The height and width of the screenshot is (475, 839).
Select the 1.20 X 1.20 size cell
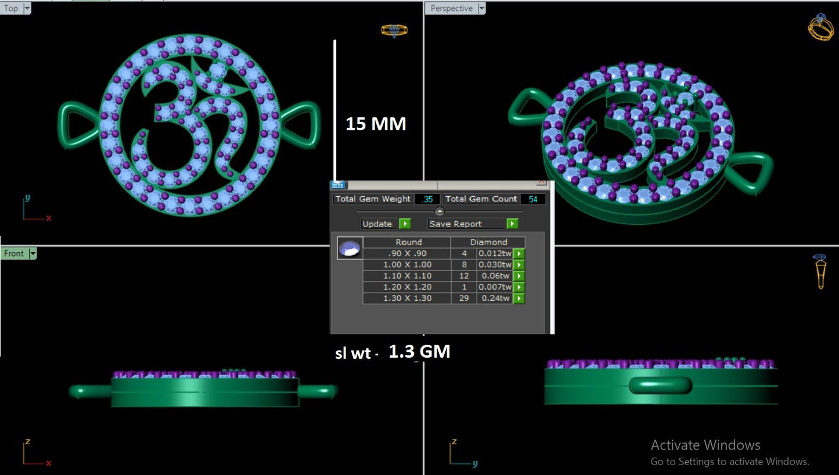(x=407, y=287)
